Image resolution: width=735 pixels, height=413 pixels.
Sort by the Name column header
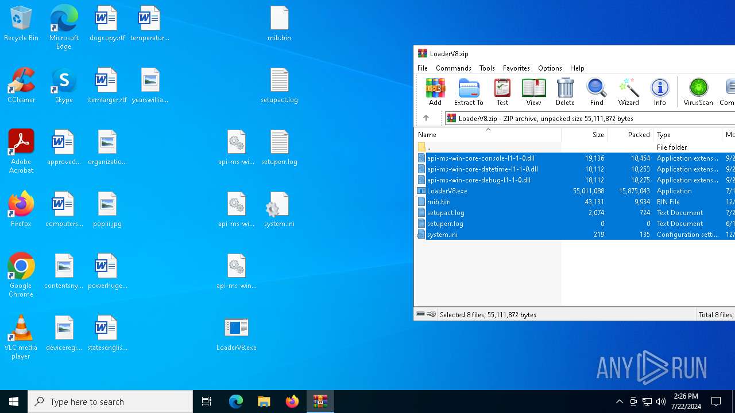488,135
